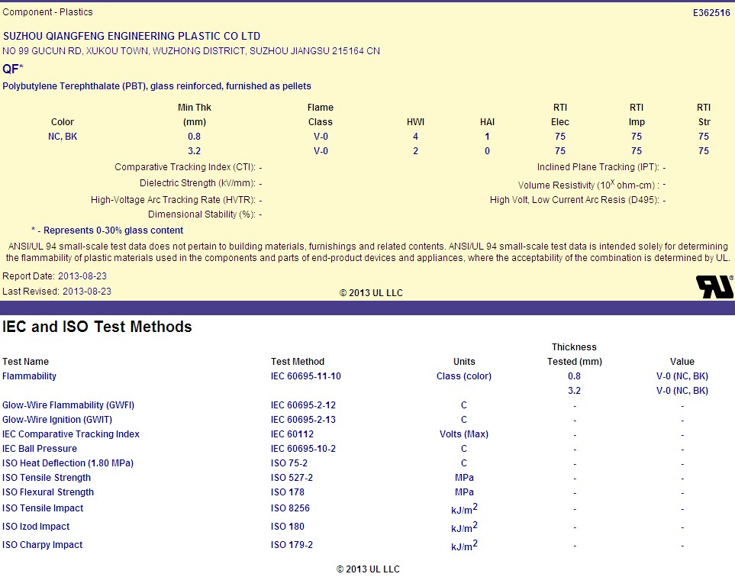Viewport: 735px width, 577px height.
Task: Click the RTI Imp column header
Action: click(x=637, y=114)
